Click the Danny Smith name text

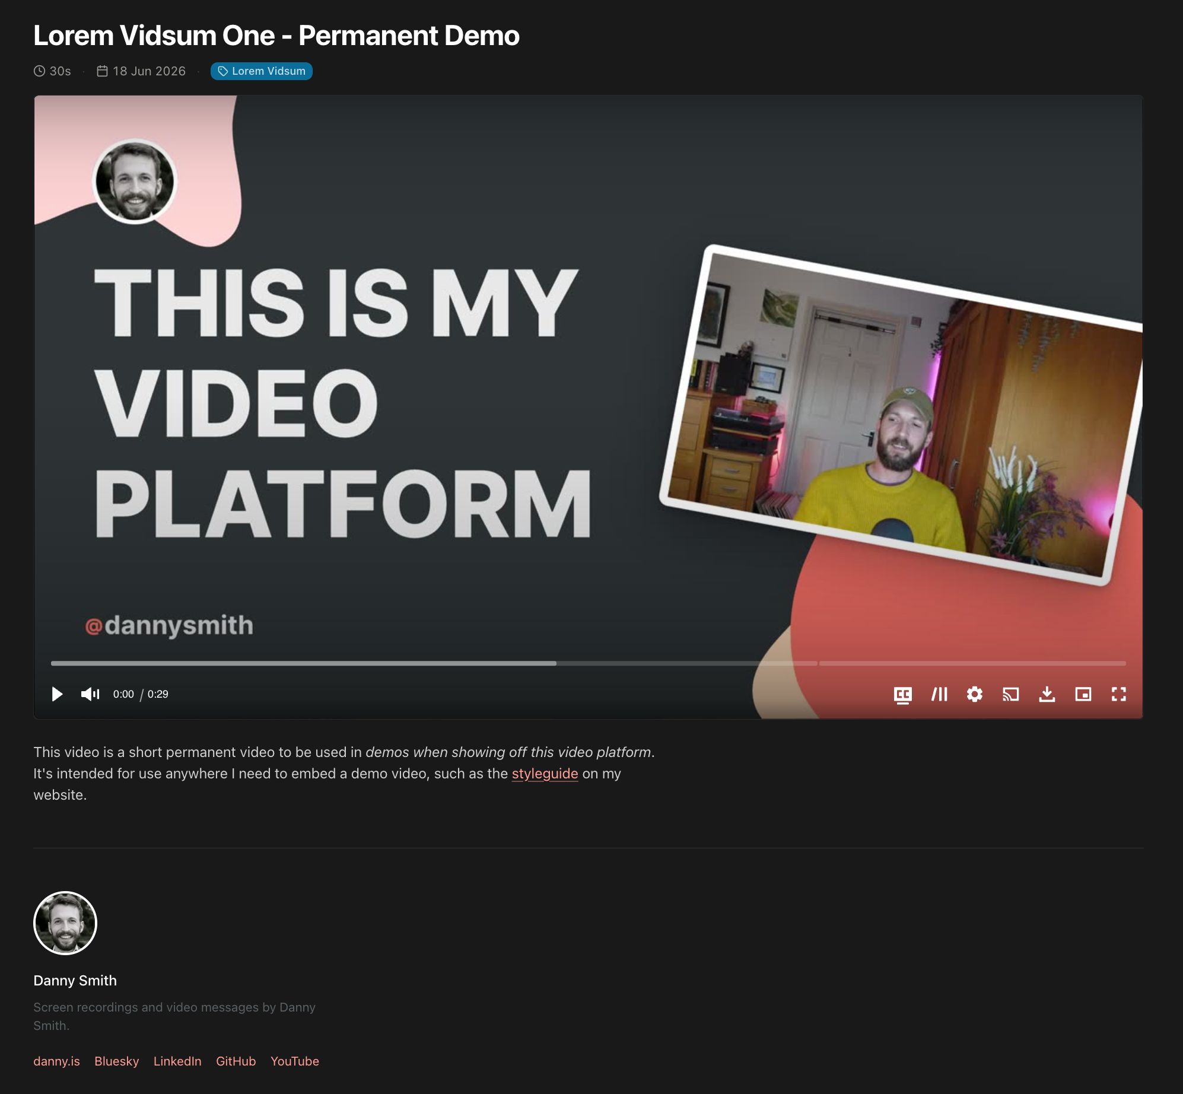[x=75, y=981]
